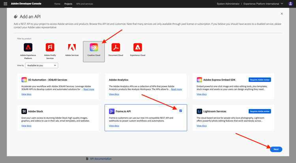Select the 3D Automation - 3D&AR Services title
The image size is (296, 163).
point(48,80)
